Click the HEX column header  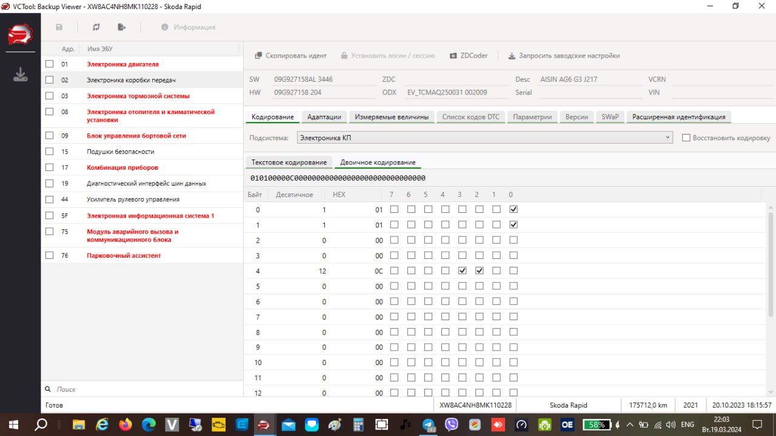[339, 194]
